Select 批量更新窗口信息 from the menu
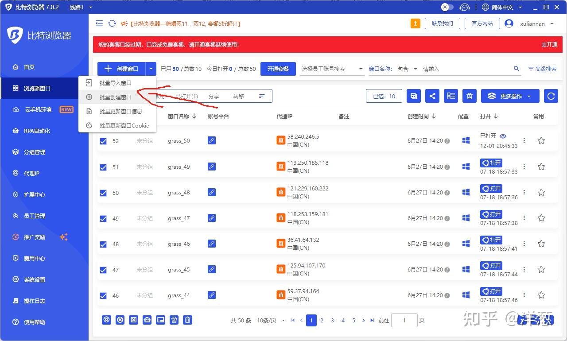 117,111
